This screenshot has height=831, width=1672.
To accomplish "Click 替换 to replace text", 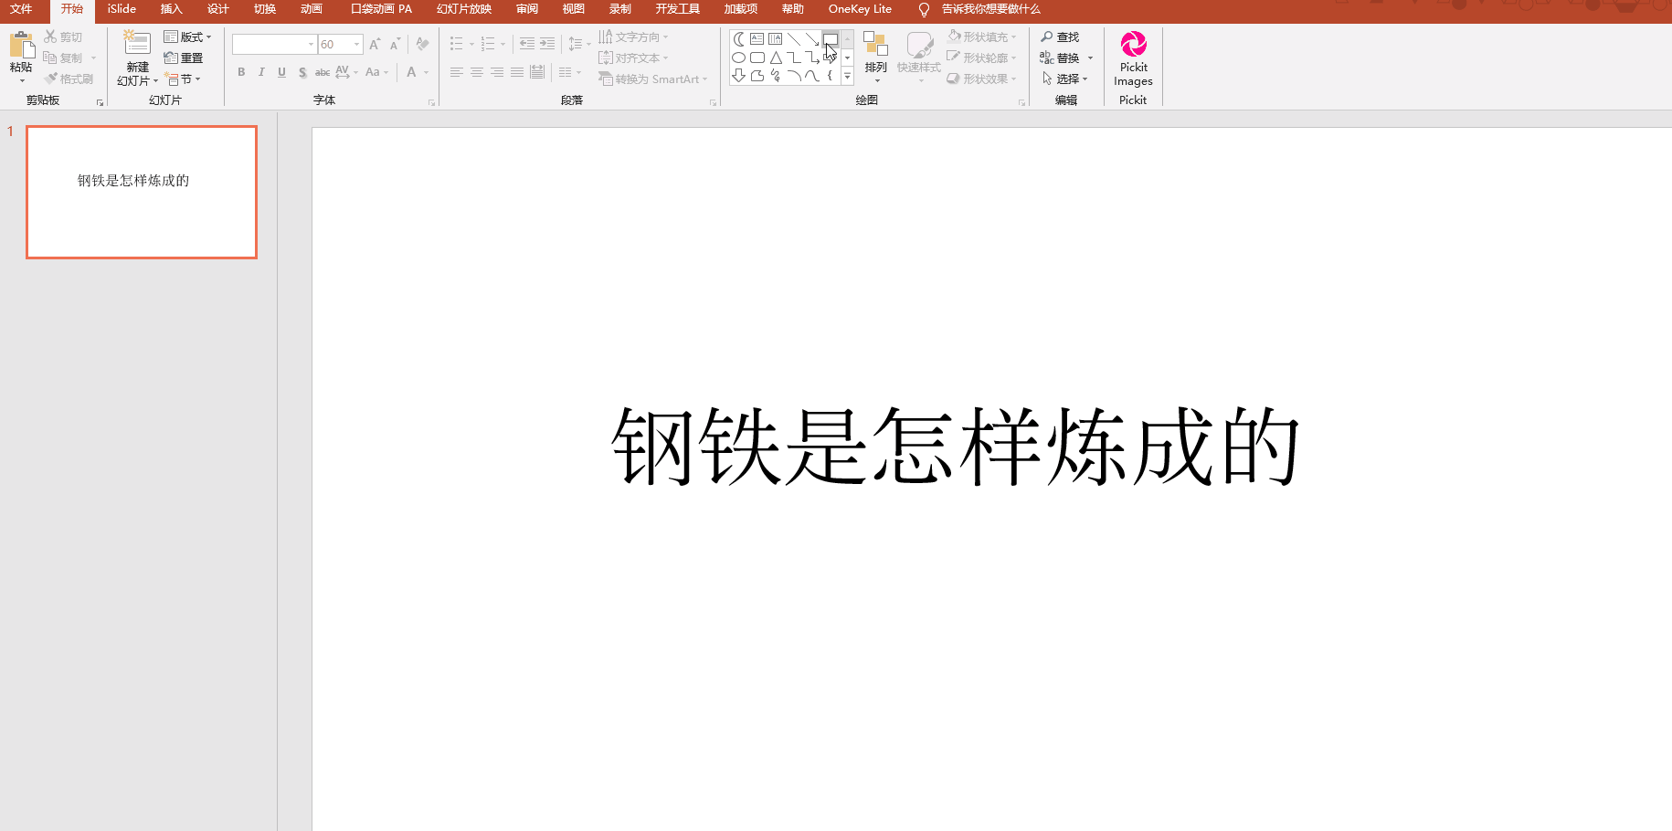I will pyautogui.click(x=1069, y=57).
